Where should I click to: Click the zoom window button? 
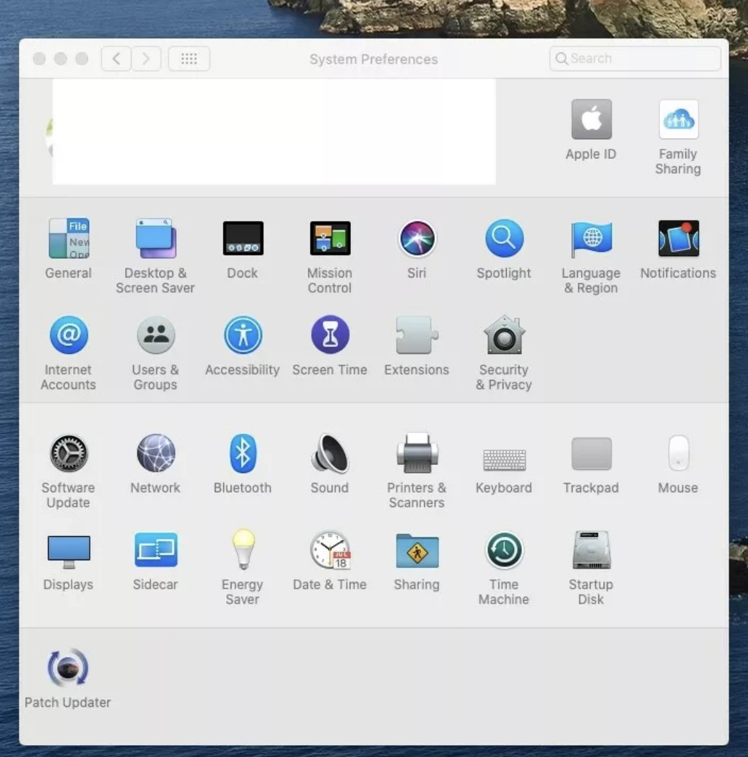pos(82,59)
